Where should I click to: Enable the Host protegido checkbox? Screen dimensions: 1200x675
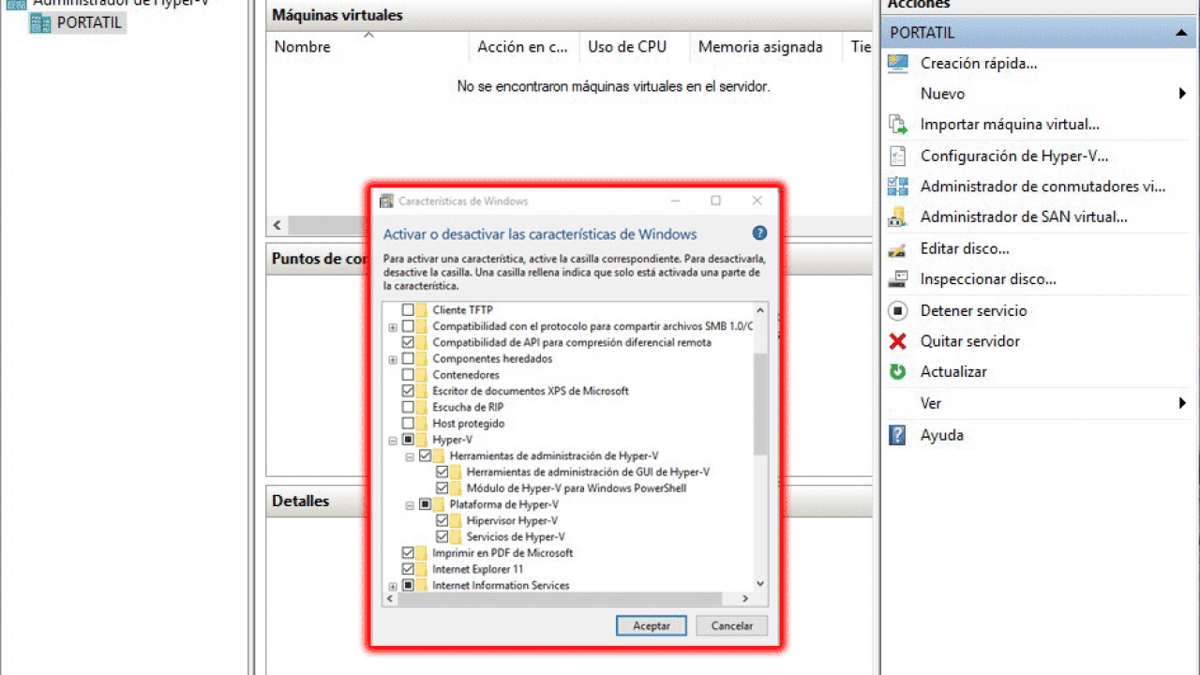click(408, 424)
